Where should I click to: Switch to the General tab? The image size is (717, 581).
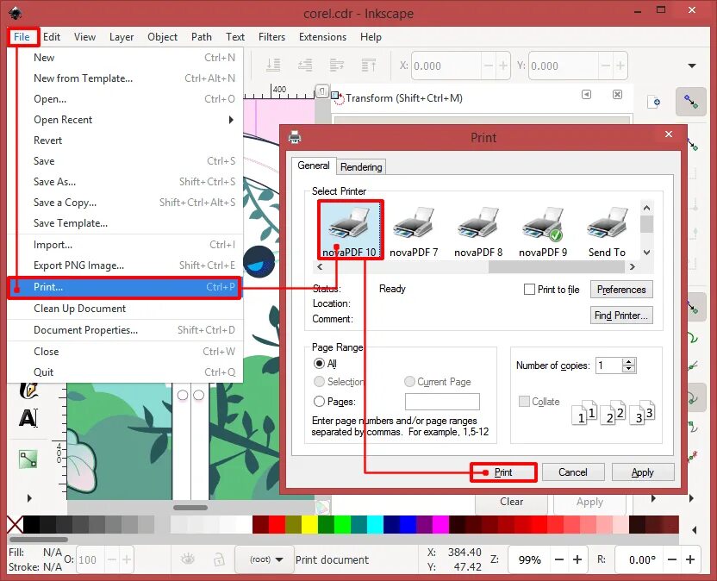coord(314,166)
